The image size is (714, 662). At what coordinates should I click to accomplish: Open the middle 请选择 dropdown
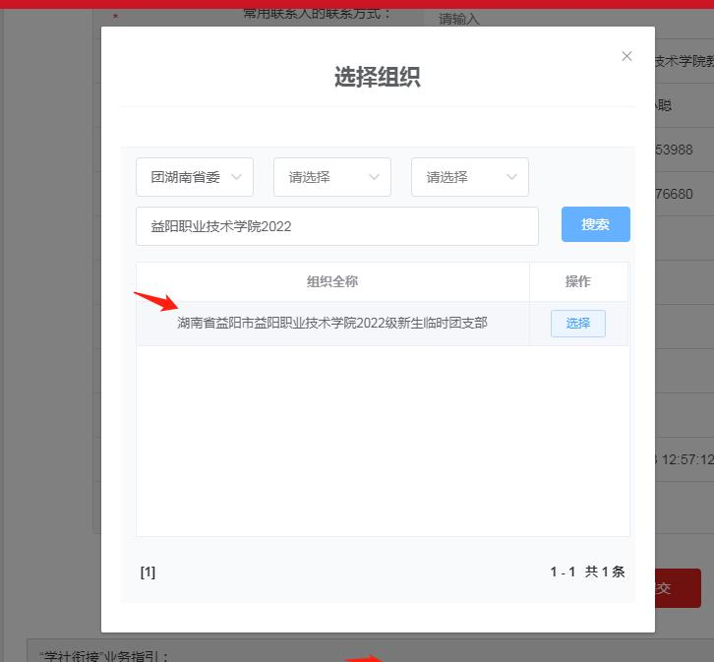coord(332,177)
